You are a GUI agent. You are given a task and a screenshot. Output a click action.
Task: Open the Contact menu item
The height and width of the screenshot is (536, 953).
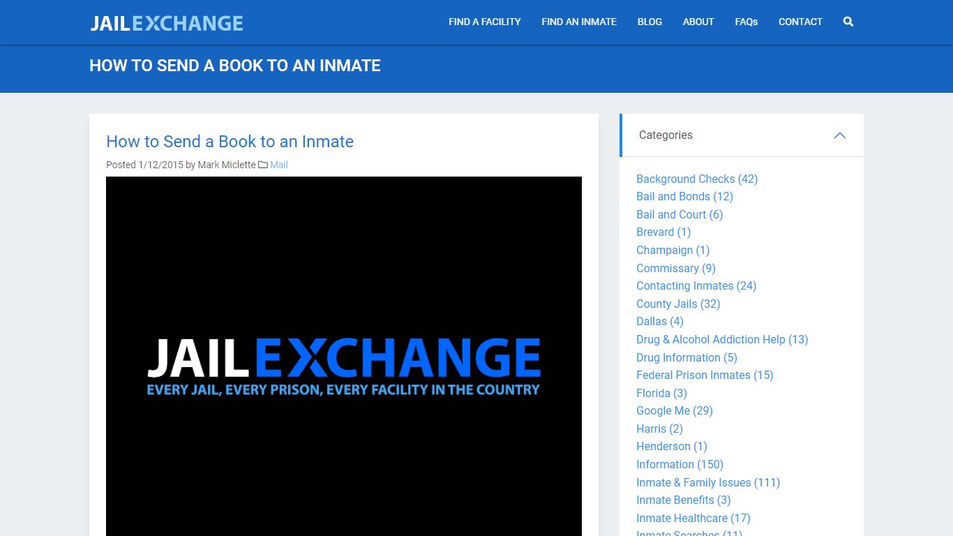(800, 22)
